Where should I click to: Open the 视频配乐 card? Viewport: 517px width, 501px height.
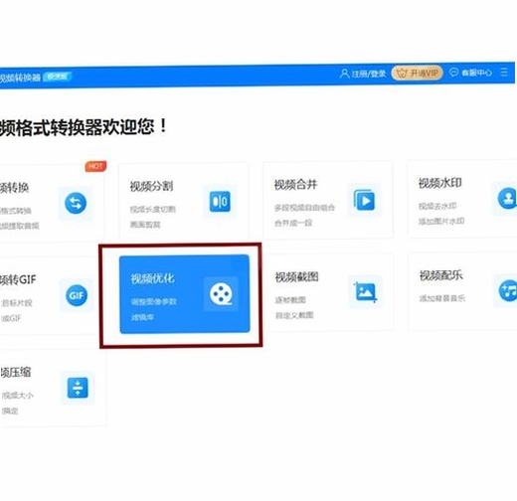[463, 291]
